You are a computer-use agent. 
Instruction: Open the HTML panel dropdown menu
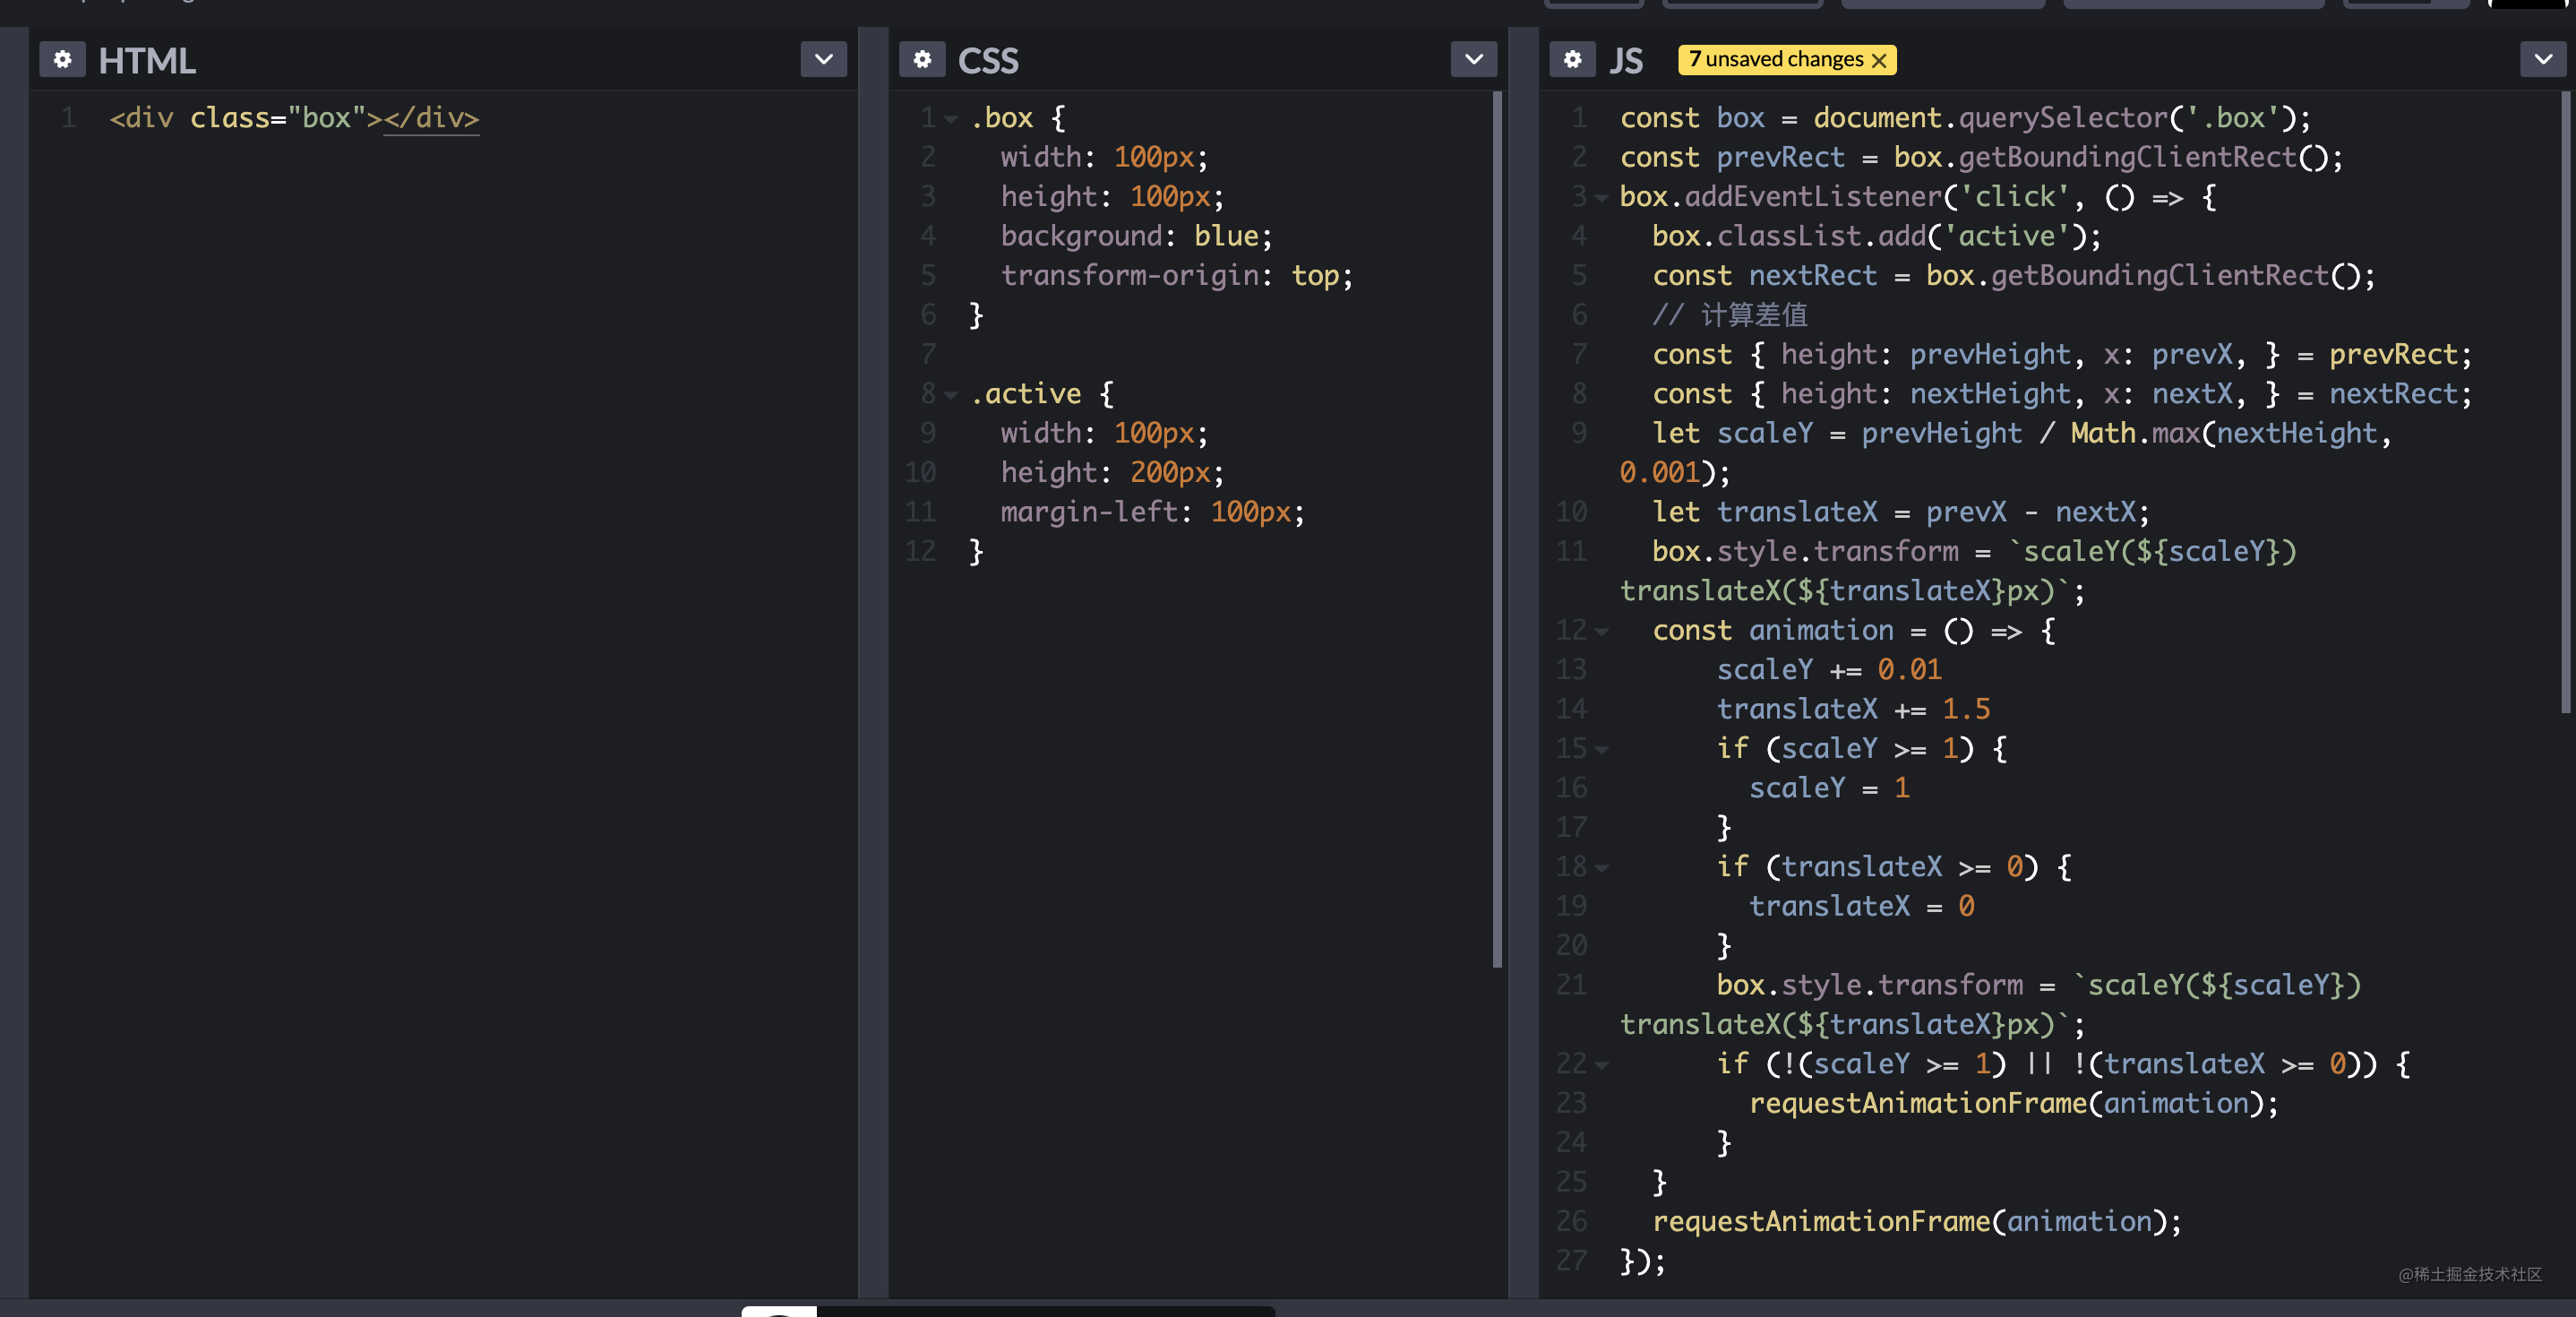point(823,60)
